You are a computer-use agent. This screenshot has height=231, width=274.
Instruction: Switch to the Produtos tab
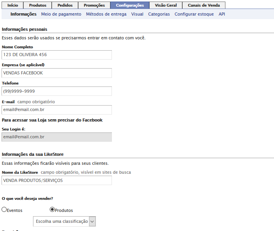tap(38, 5)
